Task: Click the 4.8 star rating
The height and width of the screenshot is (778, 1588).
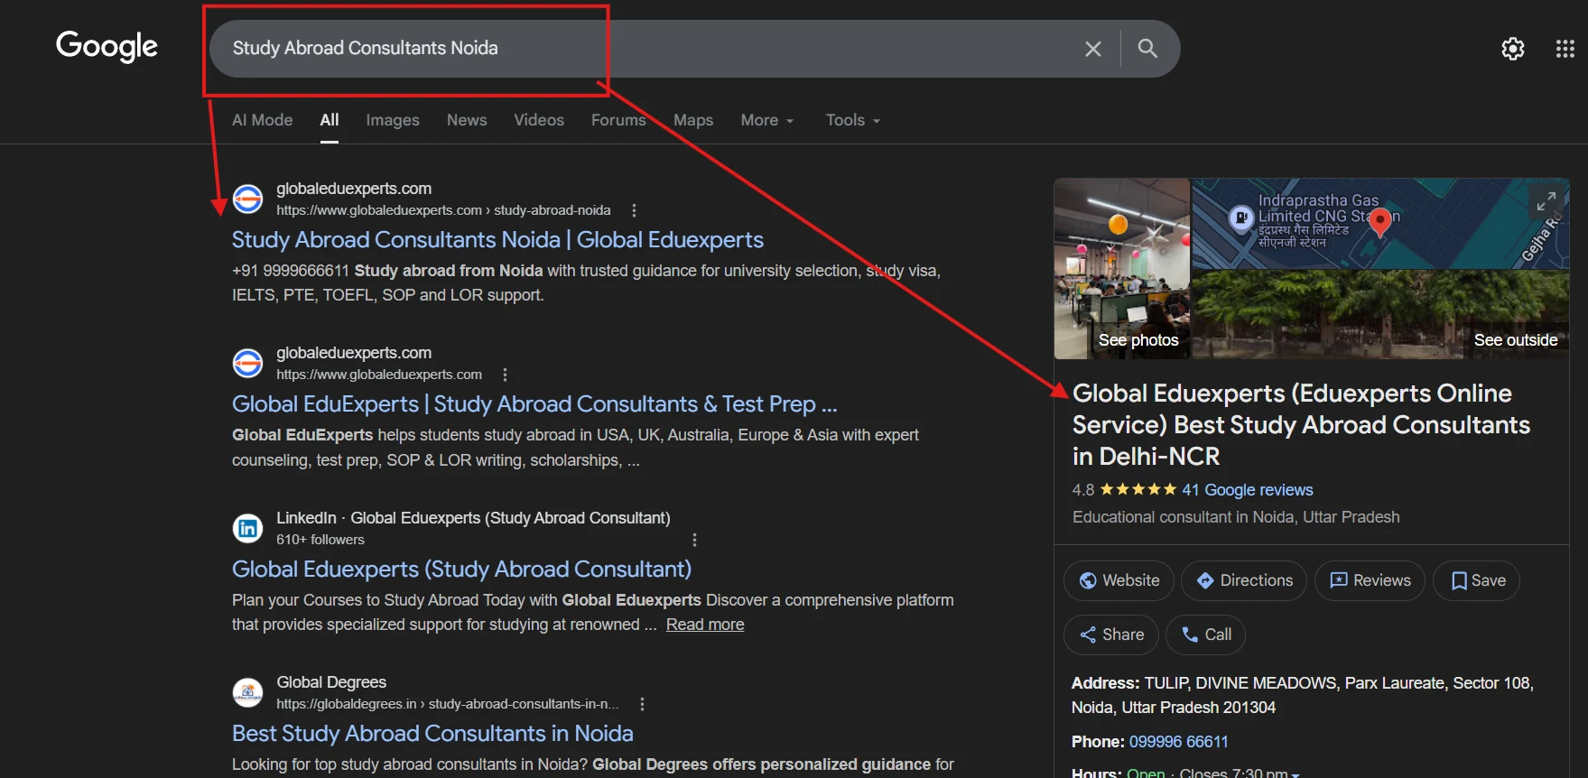Action: click(x=1125, y=490)
